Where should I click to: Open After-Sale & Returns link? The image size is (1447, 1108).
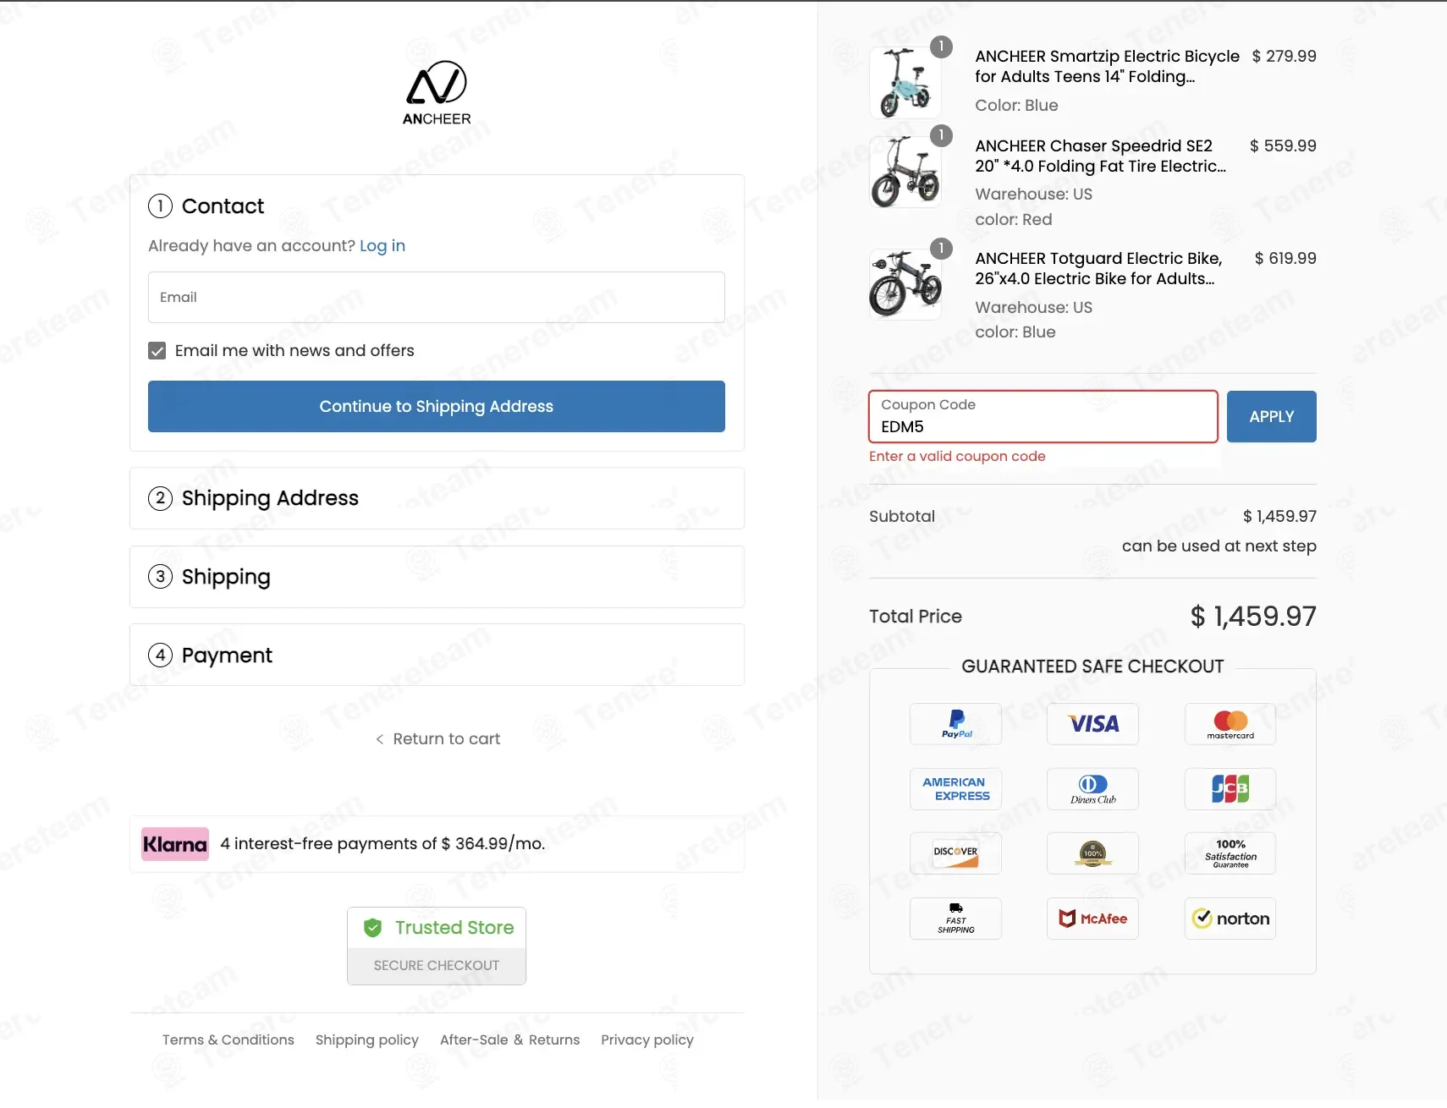coord(510,1039)
